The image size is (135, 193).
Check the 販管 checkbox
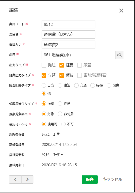click(x=80, y=65)
